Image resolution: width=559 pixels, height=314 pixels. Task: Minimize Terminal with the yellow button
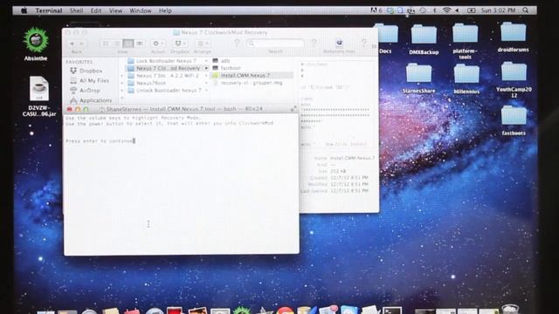tap(78, 109)
